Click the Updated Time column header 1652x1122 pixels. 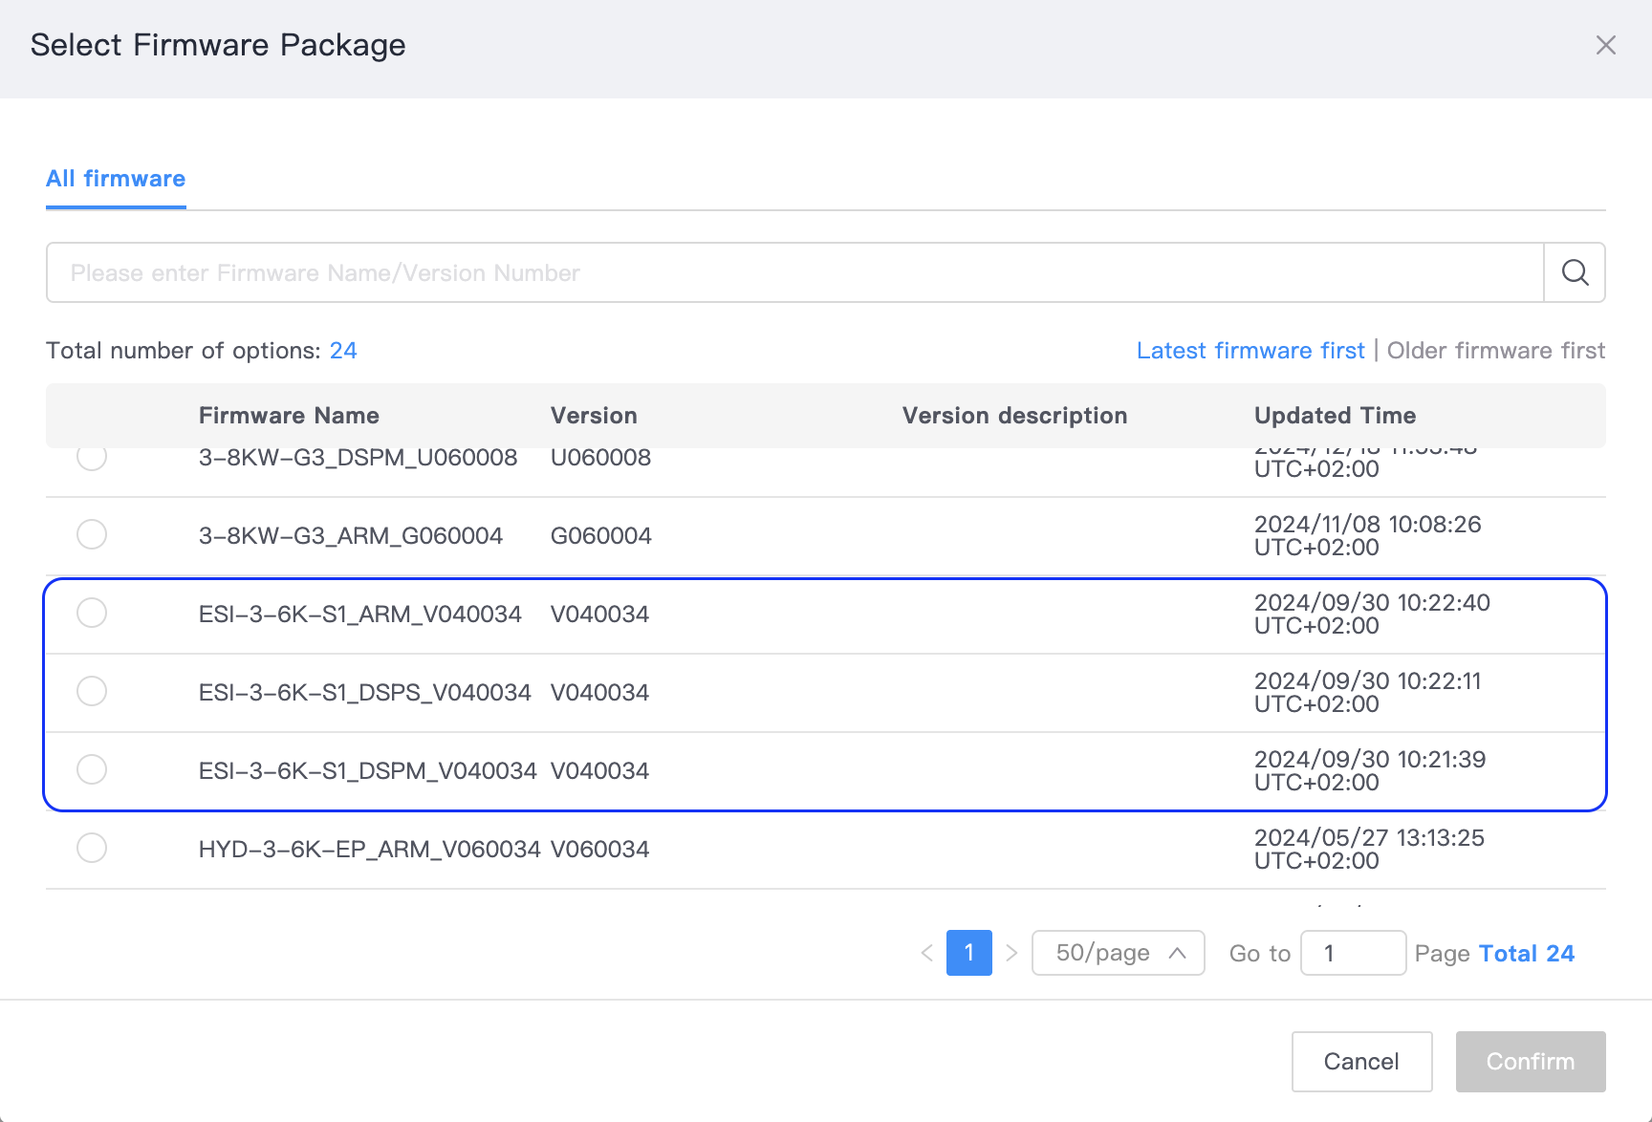(1335, 416)
